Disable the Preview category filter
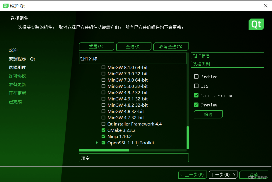This screenshot has height=182, width=272. click(x=196, y=105)
